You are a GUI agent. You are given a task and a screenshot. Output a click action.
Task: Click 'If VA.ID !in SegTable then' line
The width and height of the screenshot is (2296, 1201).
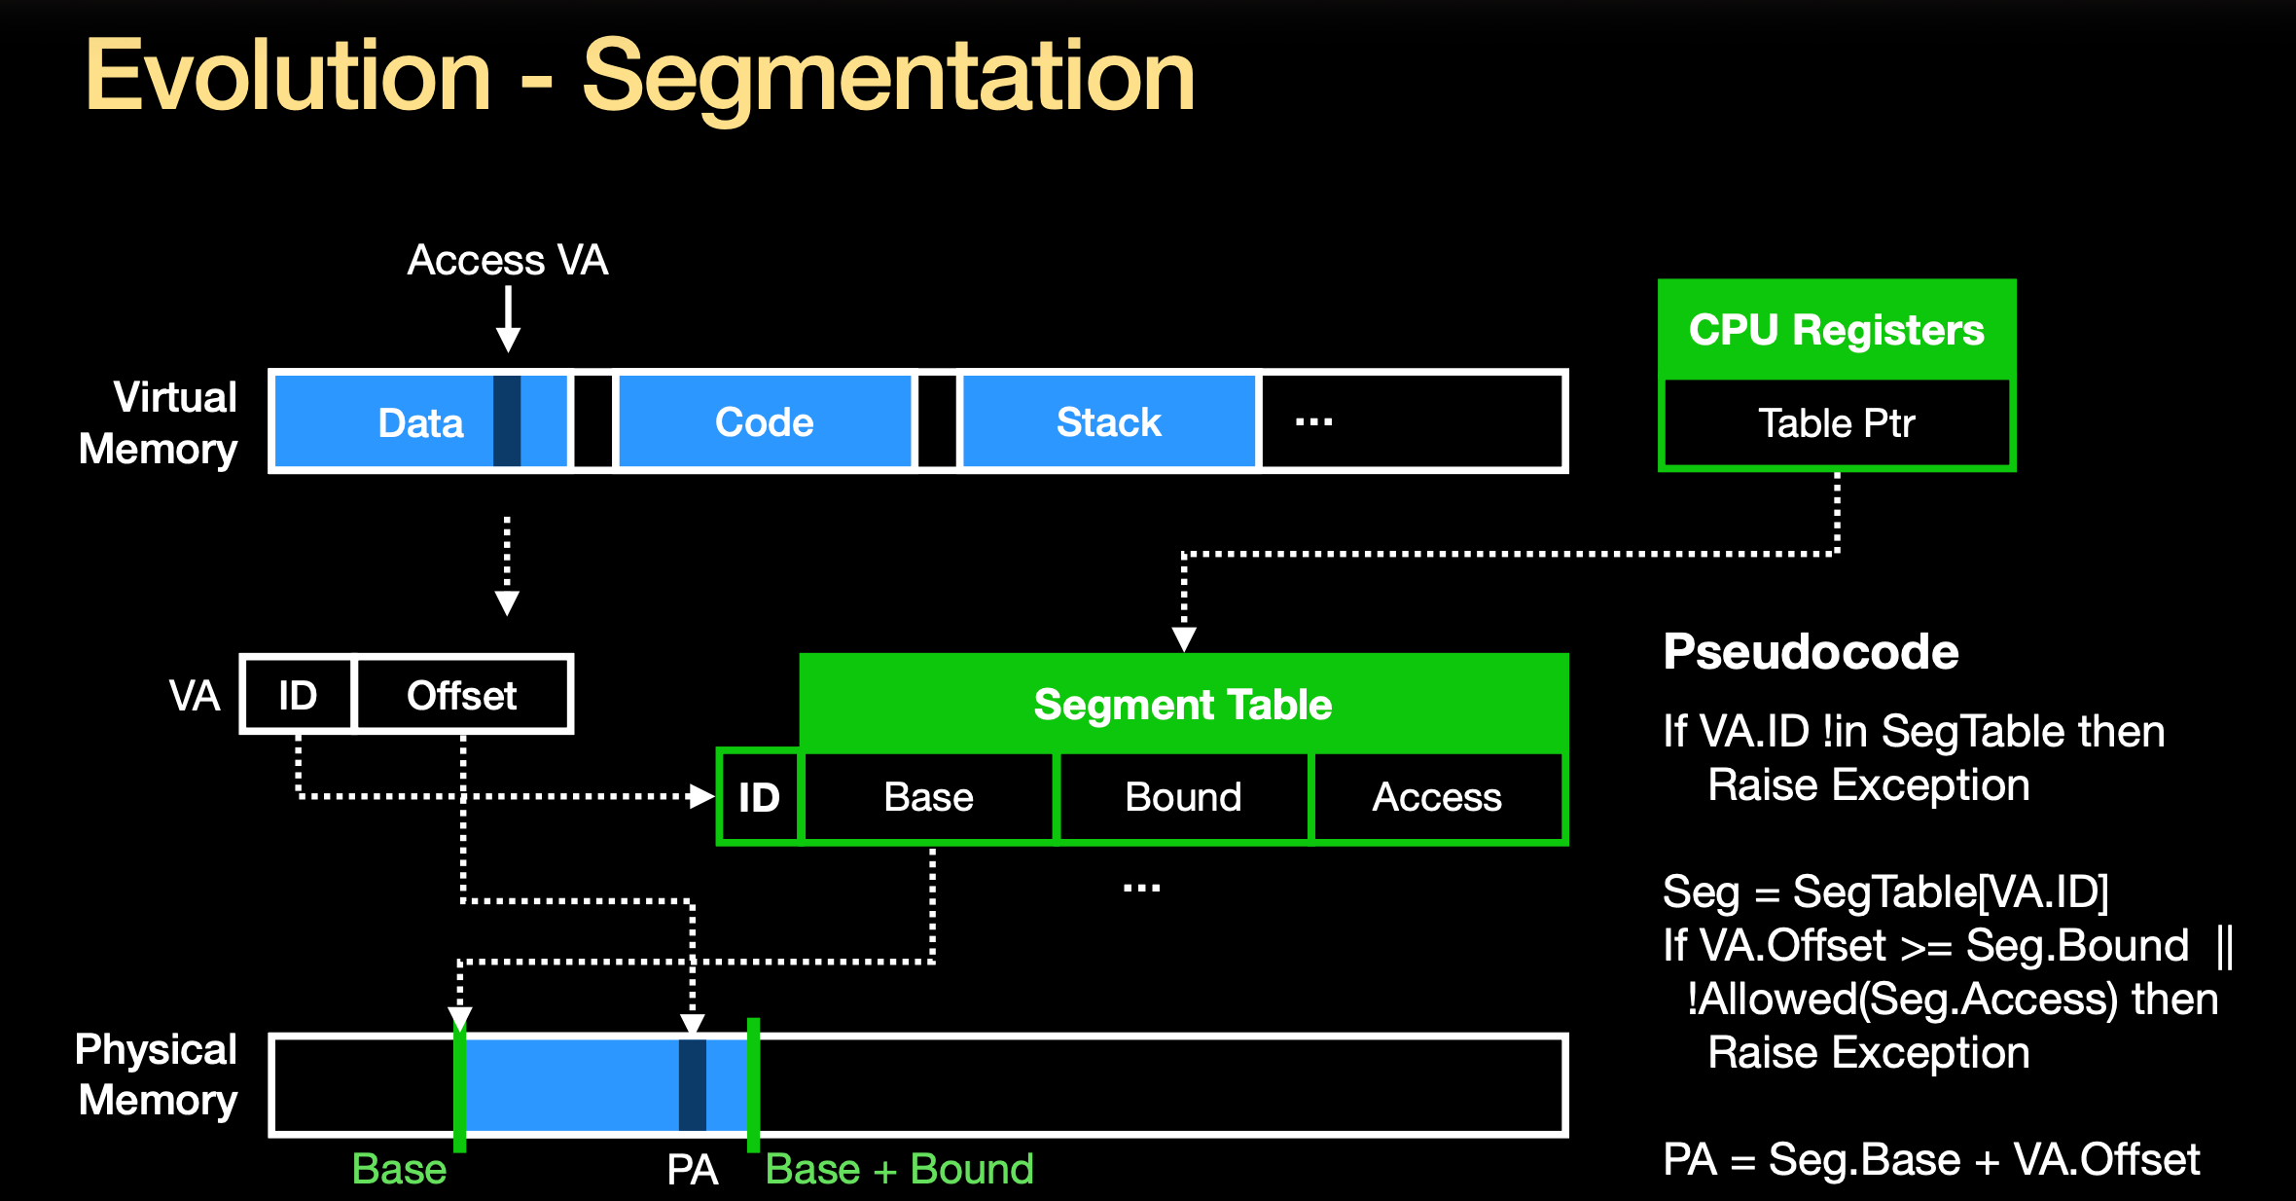pyautogui.click(x=1914, y=731)
